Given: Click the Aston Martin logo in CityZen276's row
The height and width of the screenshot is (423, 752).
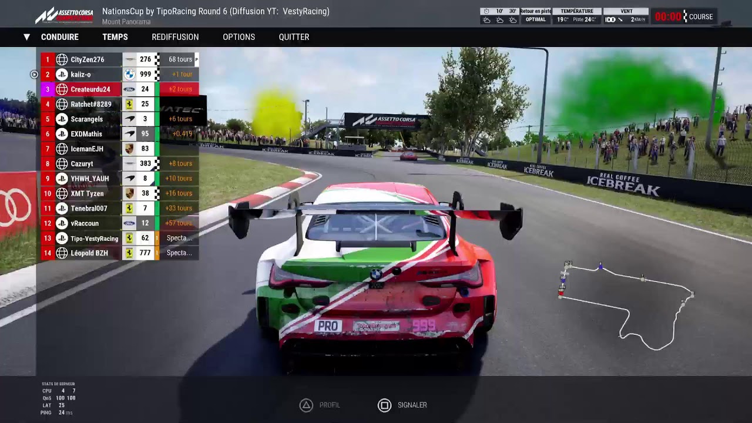Looking at the screenshot, I should (129, 59).
